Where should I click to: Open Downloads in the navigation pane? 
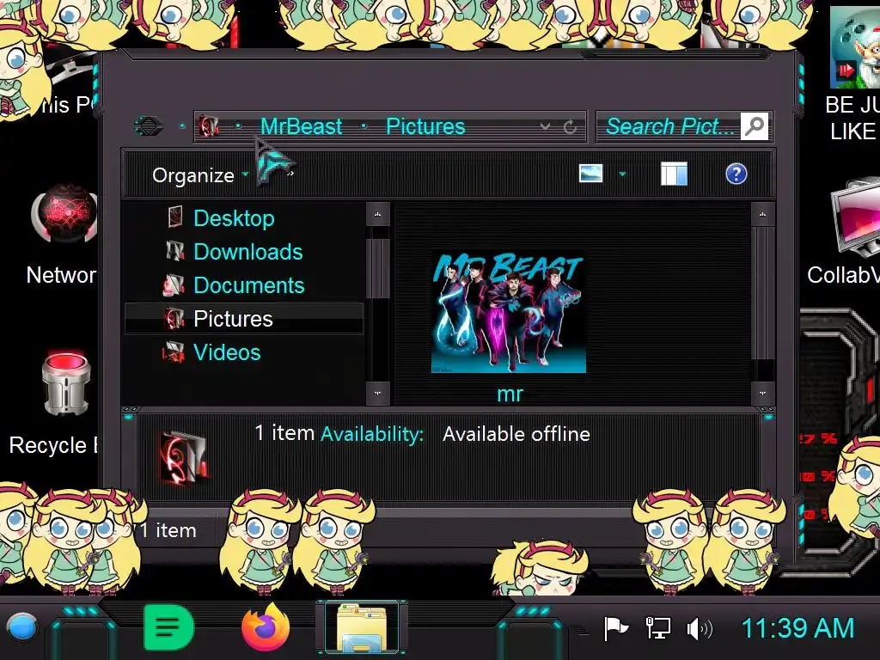click(248, 252)
